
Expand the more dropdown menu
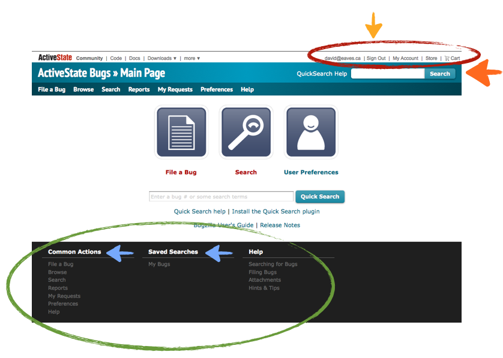click(192, 59)
